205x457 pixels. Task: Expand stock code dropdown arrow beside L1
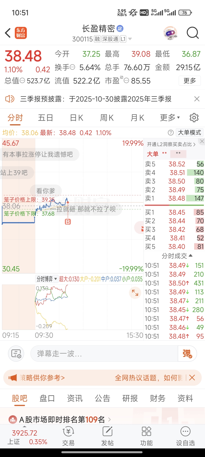point(130,39)
